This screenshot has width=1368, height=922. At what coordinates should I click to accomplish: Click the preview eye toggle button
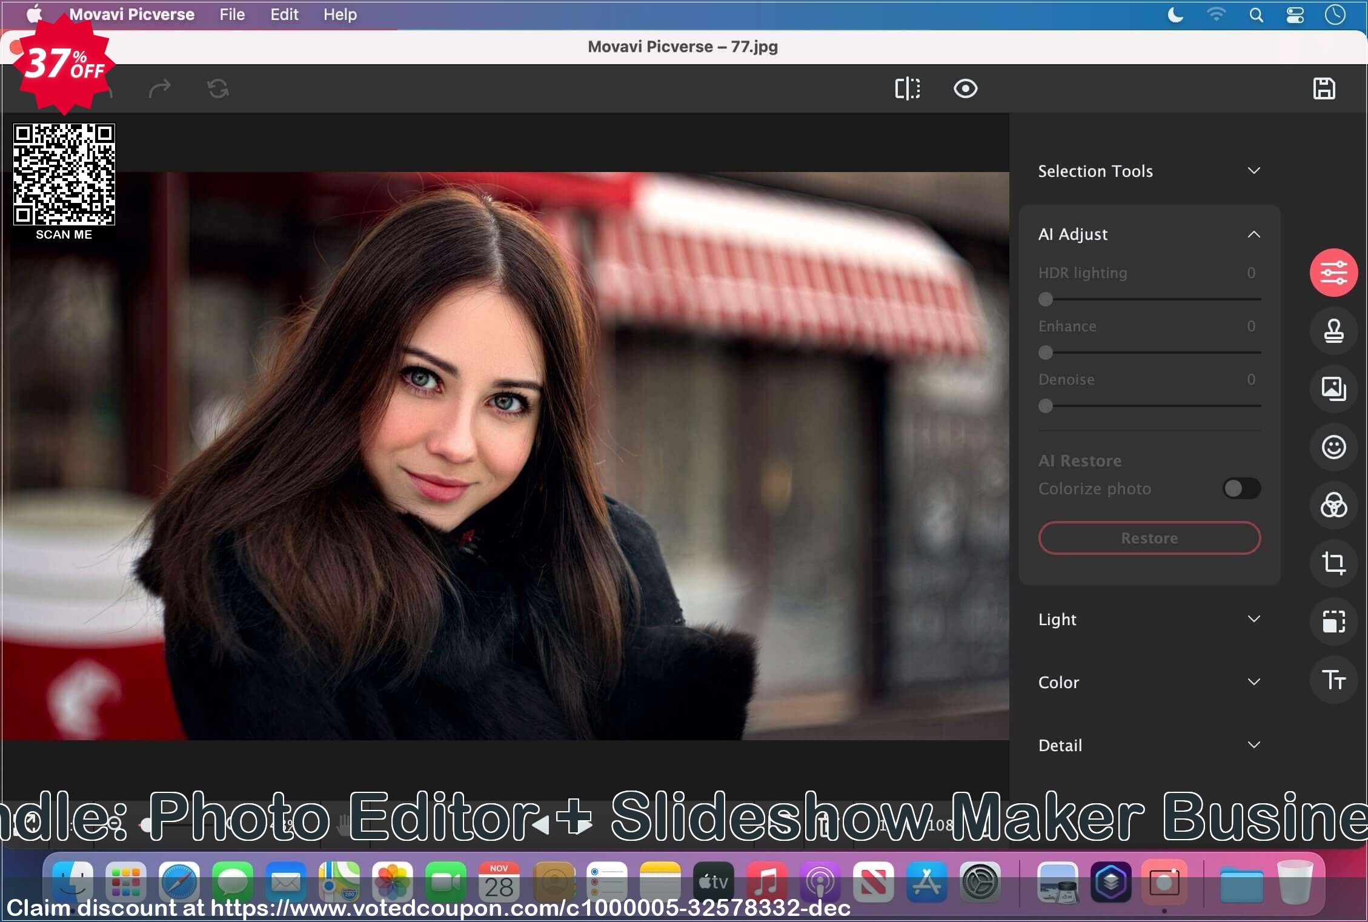[964, 88]
